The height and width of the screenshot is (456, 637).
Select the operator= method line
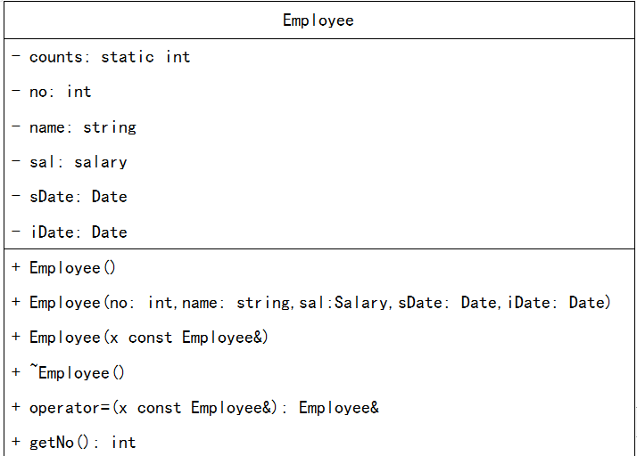(x=195, y=408)
